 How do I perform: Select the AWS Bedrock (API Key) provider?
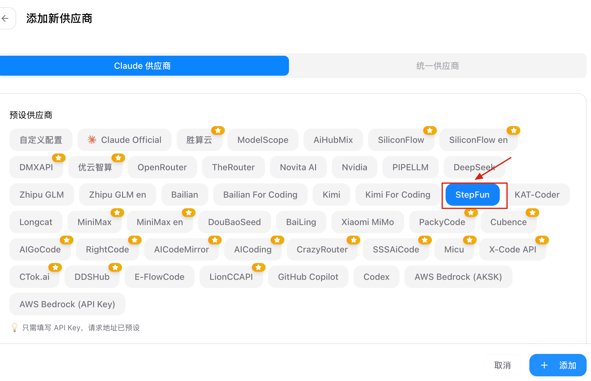coord(67,304)
